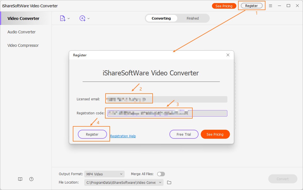The image size is (303, 190).
Task: Focus the Licensed email field
Action: point(167,99)
